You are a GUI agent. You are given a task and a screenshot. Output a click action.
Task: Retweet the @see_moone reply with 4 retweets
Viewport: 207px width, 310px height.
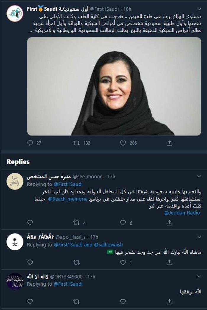[x=77, y=223]
